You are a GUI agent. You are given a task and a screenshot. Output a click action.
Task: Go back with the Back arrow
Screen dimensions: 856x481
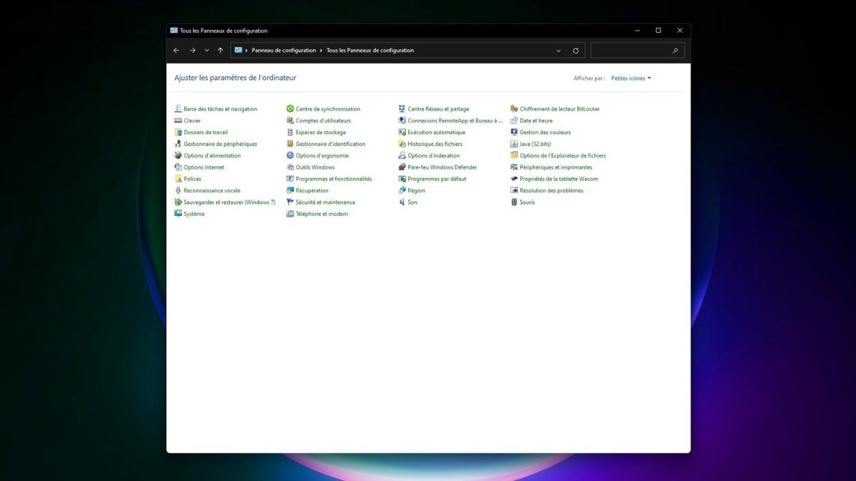pos(176,51)
